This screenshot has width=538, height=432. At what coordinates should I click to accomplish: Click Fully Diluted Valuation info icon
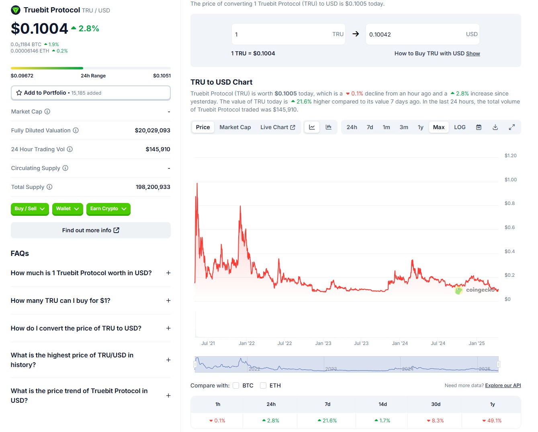[76, 130]
